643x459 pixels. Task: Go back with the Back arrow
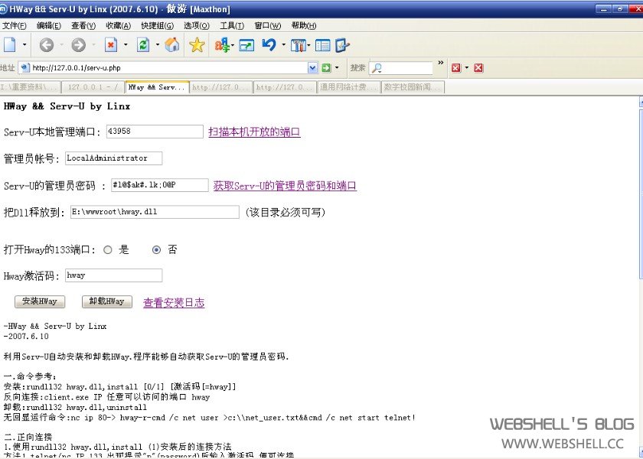(47, 44)
